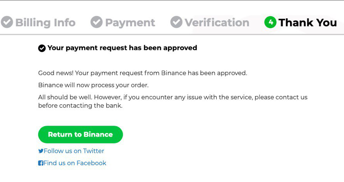Click the green step 4 circle icon

pyautogui.click(x=270, y=22)
